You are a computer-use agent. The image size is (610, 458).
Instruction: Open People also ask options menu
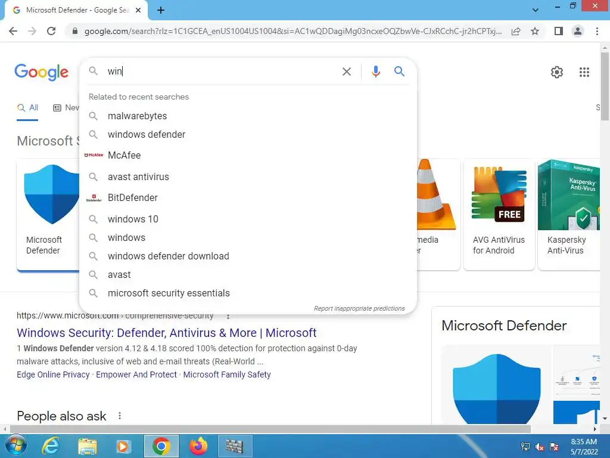click(x=120, y=416)
